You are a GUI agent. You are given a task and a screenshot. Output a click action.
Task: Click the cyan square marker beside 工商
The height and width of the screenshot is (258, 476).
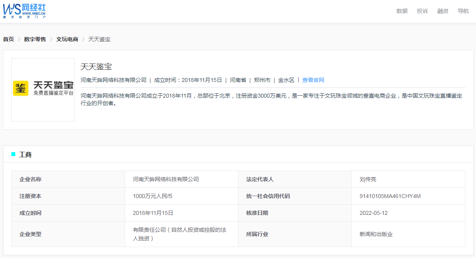pos(13,154)
